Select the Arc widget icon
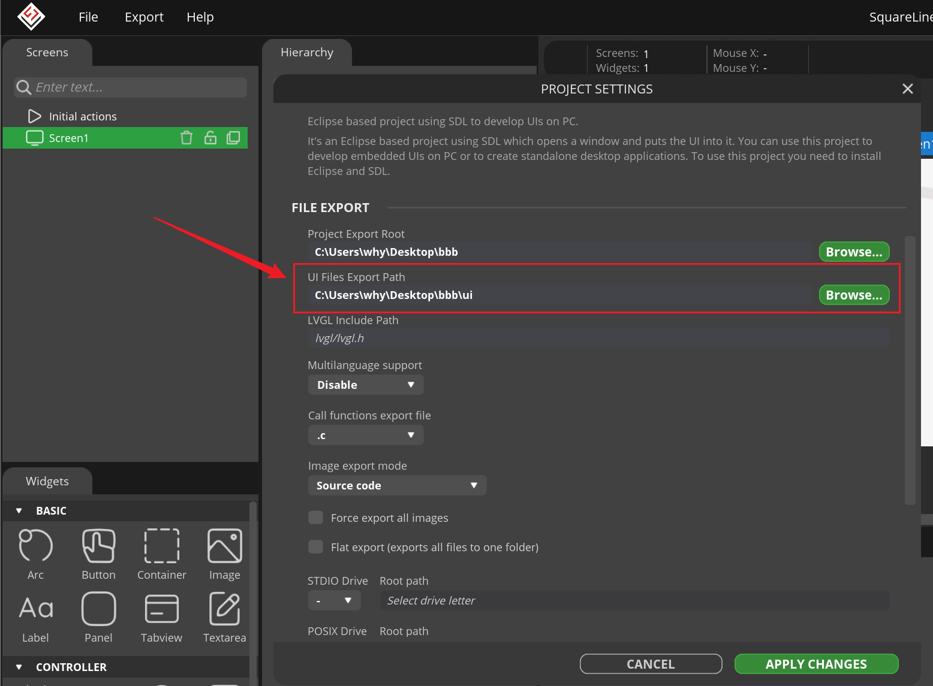This screenshot has height=686, width=933. (x=35, y=546)
